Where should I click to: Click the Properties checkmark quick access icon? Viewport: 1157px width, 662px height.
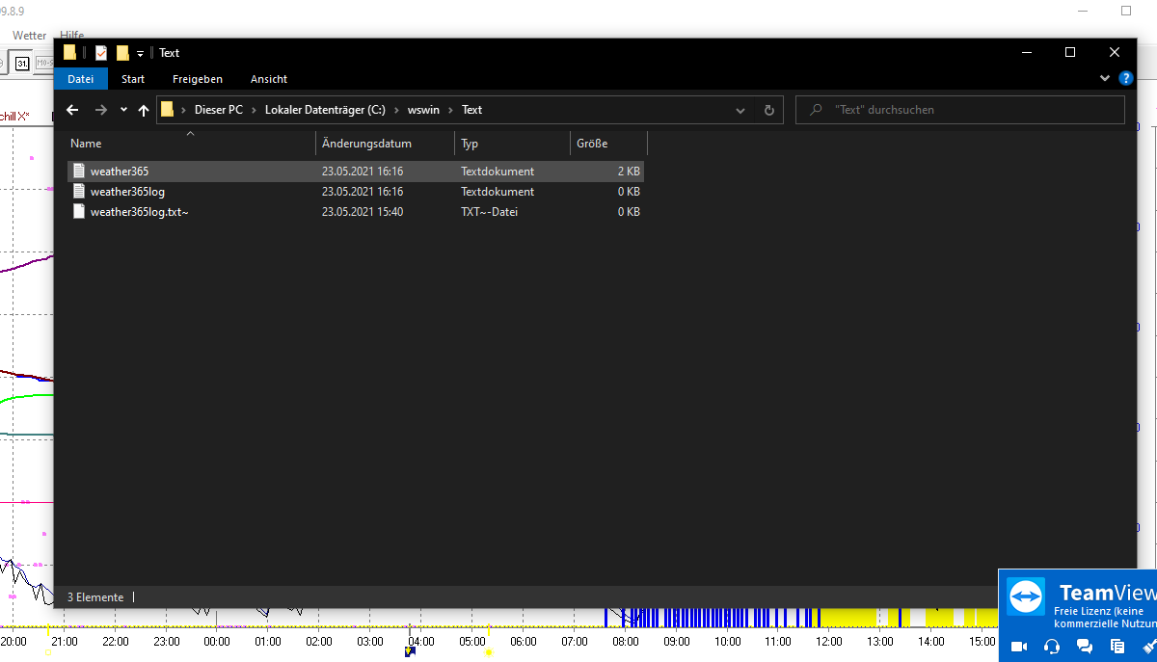coord(101,53)
